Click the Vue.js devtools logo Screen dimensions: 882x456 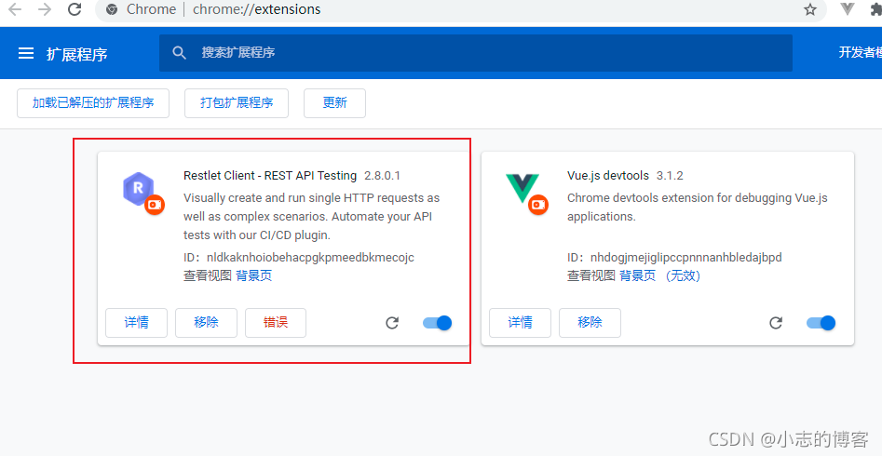(x=522, y=188)
